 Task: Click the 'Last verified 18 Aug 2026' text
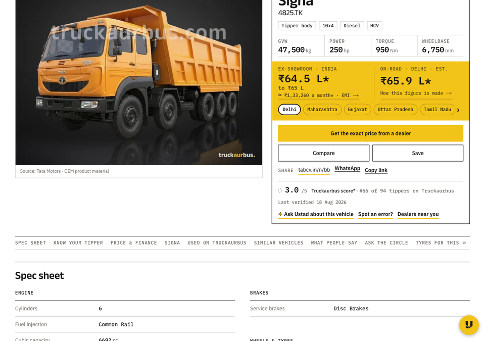tap(312, 203)
